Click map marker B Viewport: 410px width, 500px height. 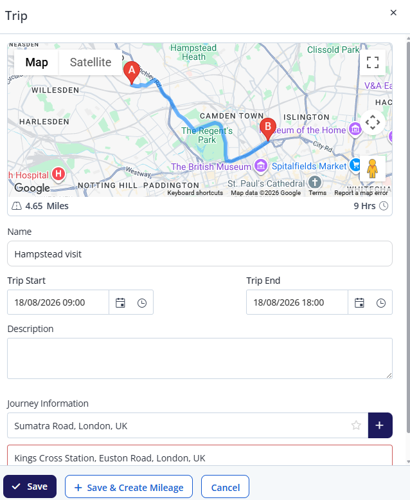coord(268,129)
